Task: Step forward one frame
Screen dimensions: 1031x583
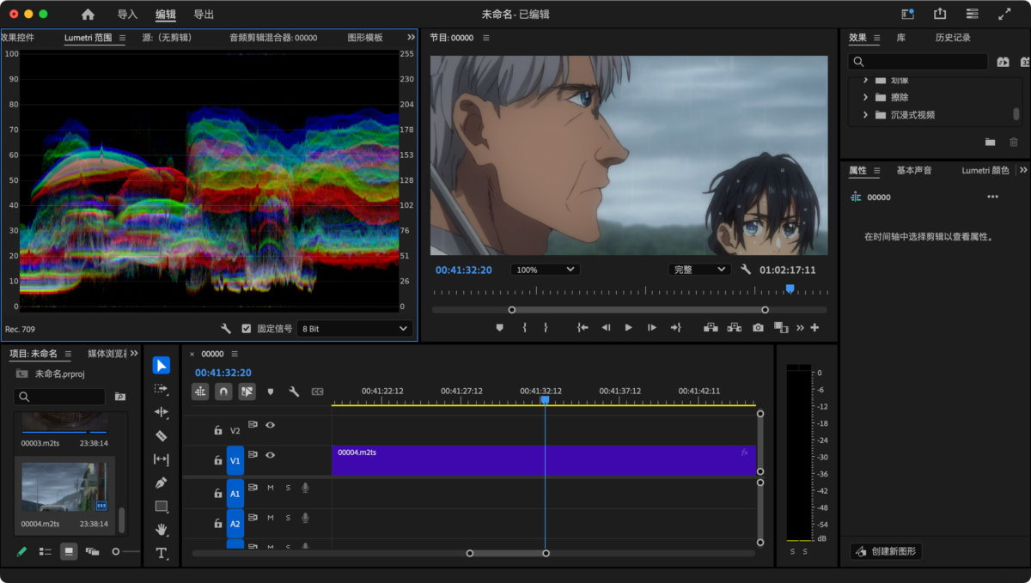Action: pos(652,327)
